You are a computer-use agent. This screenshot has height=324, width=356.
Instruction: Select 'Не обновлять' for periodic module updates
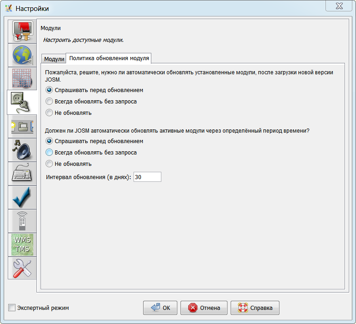pos(50,164)
